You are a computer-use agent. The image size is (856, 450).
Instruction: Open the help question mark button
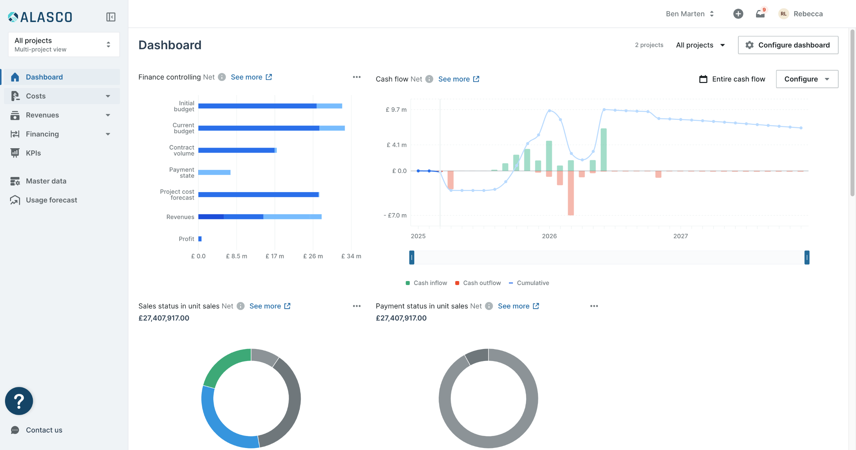(19, 400)
